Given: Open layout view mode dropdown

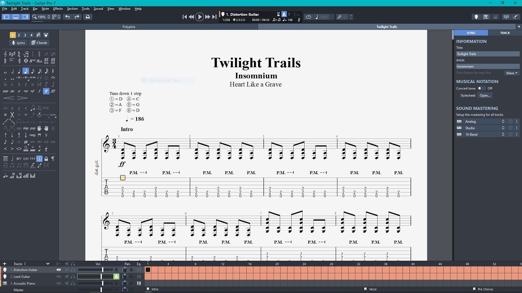Looking at the screenshot, I should point(56,17).
